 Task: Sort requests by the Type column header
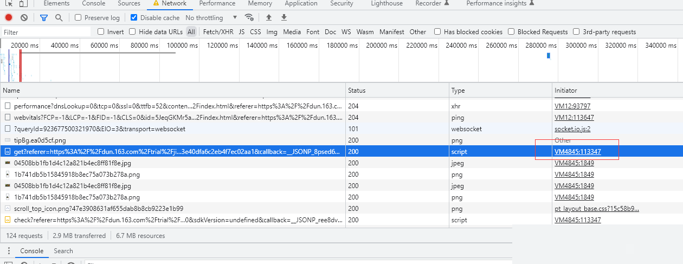458,91
